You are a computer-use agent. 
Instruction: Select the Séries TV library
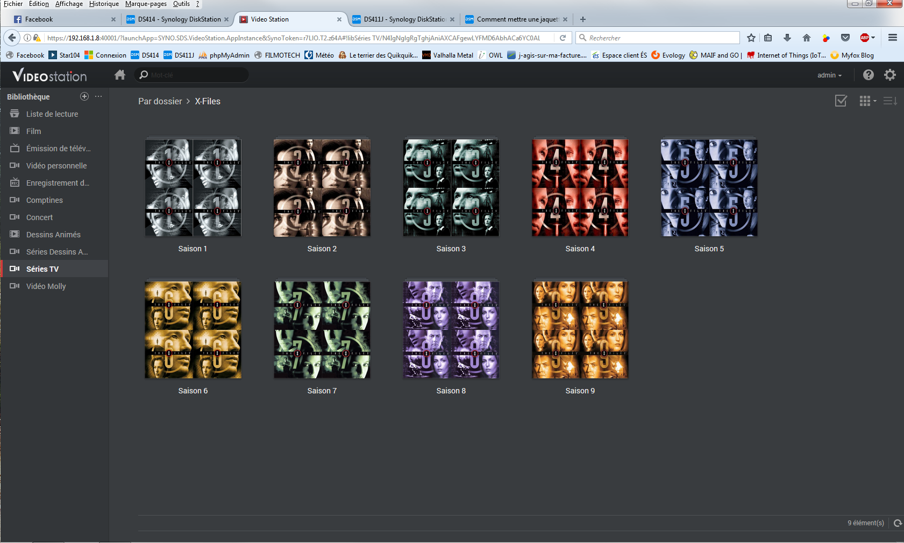coord(54,269)
